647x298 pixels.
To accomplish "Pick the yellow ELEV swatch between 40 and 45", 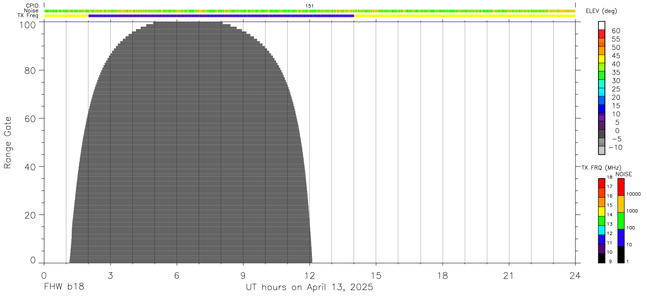I will click(602, 59).
